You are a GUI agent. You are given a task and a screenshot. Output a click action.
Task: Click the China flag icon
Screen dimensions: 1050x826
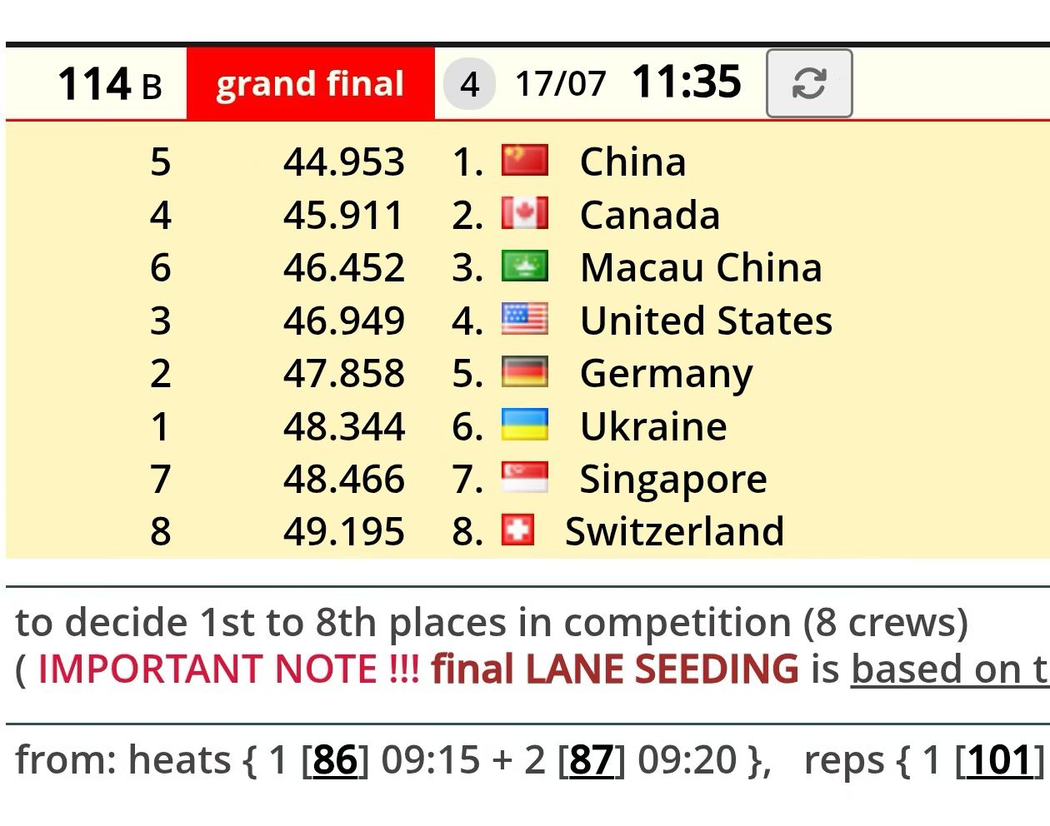point(525,161)
